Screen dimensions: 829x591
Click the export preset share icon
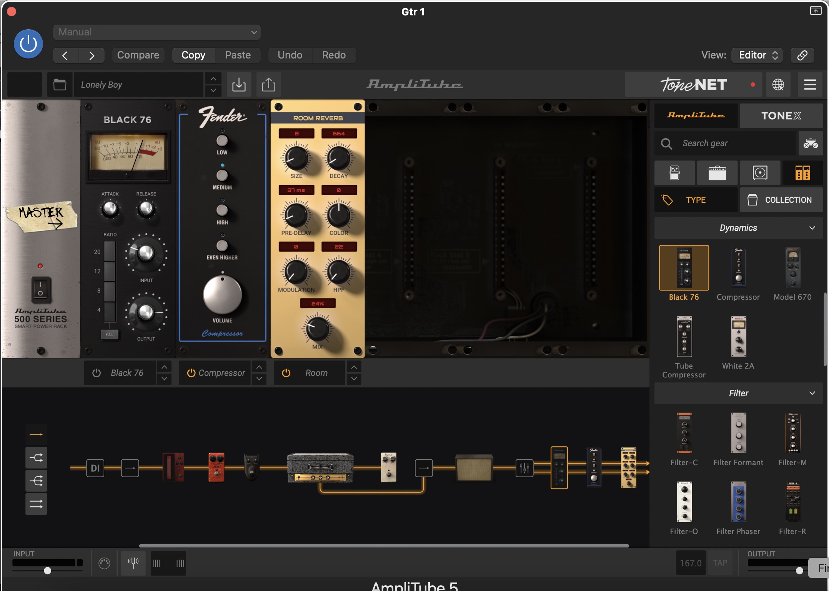tap(268, 85)
